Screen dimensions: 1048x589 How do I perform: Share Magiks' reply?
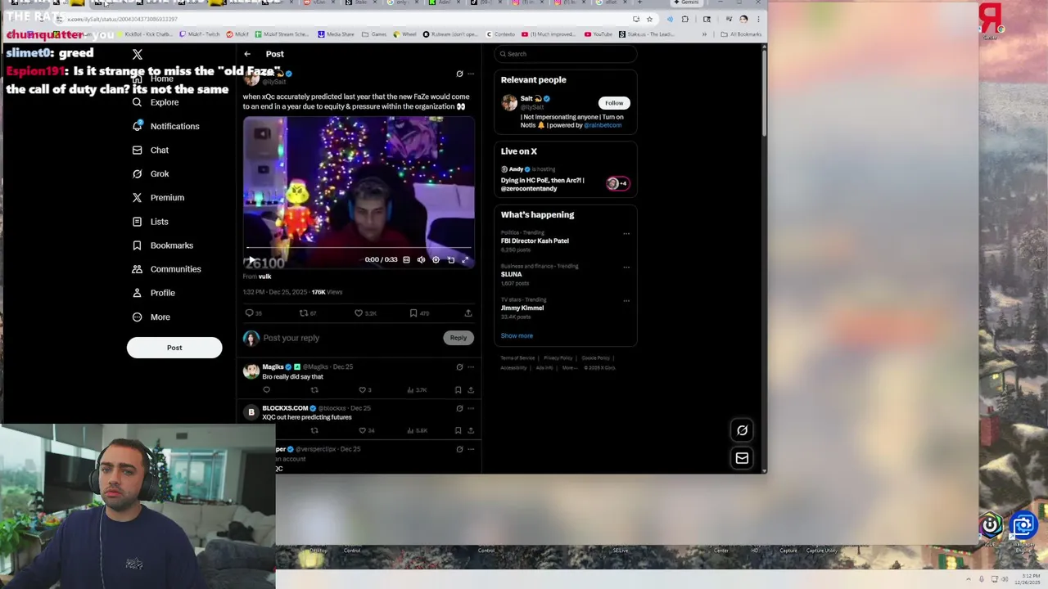tap(470, 390)
